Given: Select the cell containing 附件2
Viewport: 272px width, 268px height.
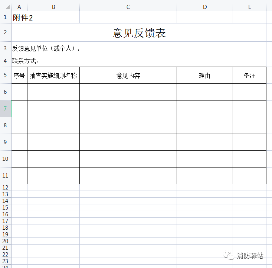Looking at the screenshot, I should (23, 17).
